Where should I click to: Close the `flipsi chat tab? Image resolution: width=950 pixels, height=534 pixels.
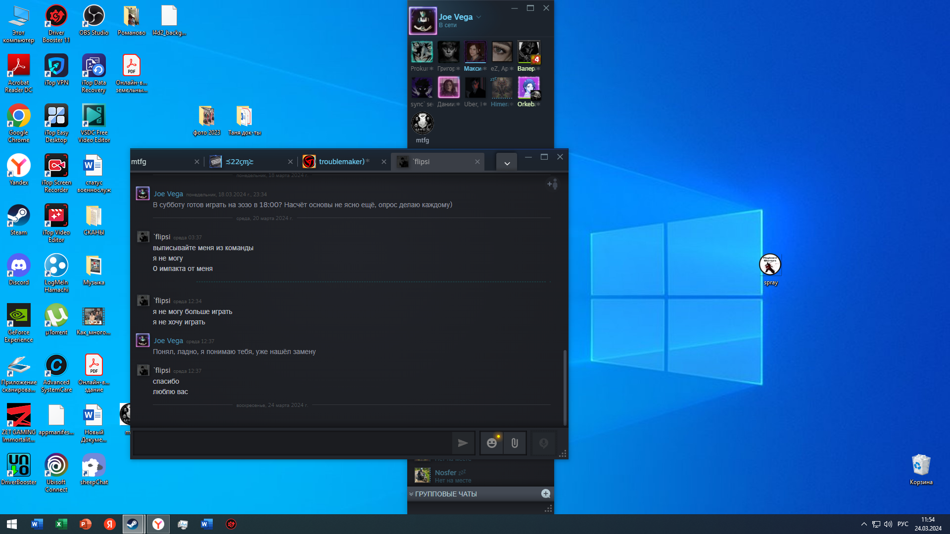click(477, 162)
